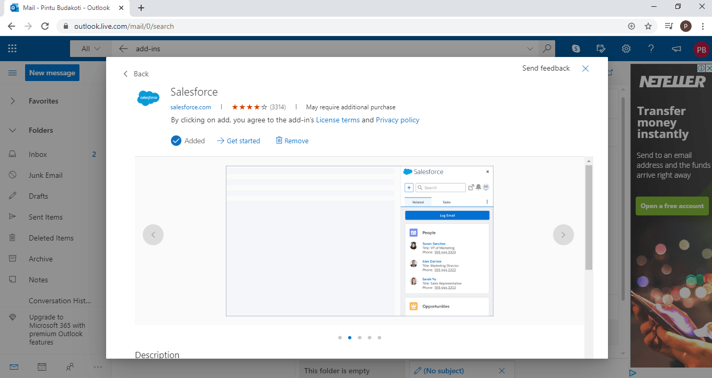Expand search filters dropdown arrow

pos(530,49)
